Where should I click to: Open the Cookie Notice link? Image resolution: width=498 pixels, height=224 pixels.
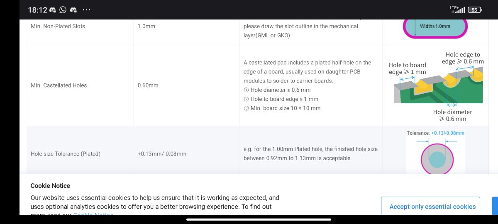point(93,214)
